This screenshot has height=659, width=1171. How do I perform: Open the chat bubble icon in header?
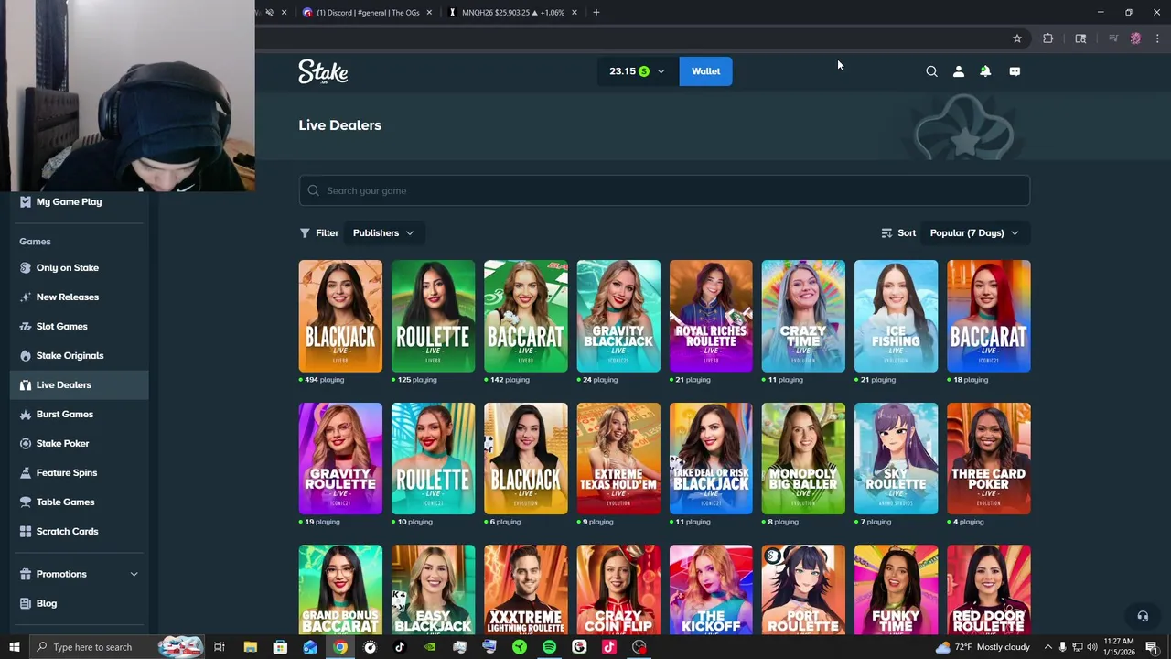tap(1015, 71)
